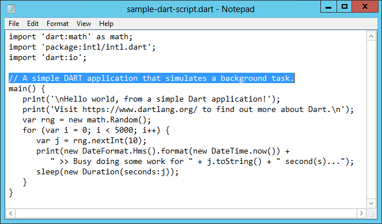The width and height of the screenshot is (382, 224).
Task: Click the vertical scrollbar track
Action: (371, 120)
